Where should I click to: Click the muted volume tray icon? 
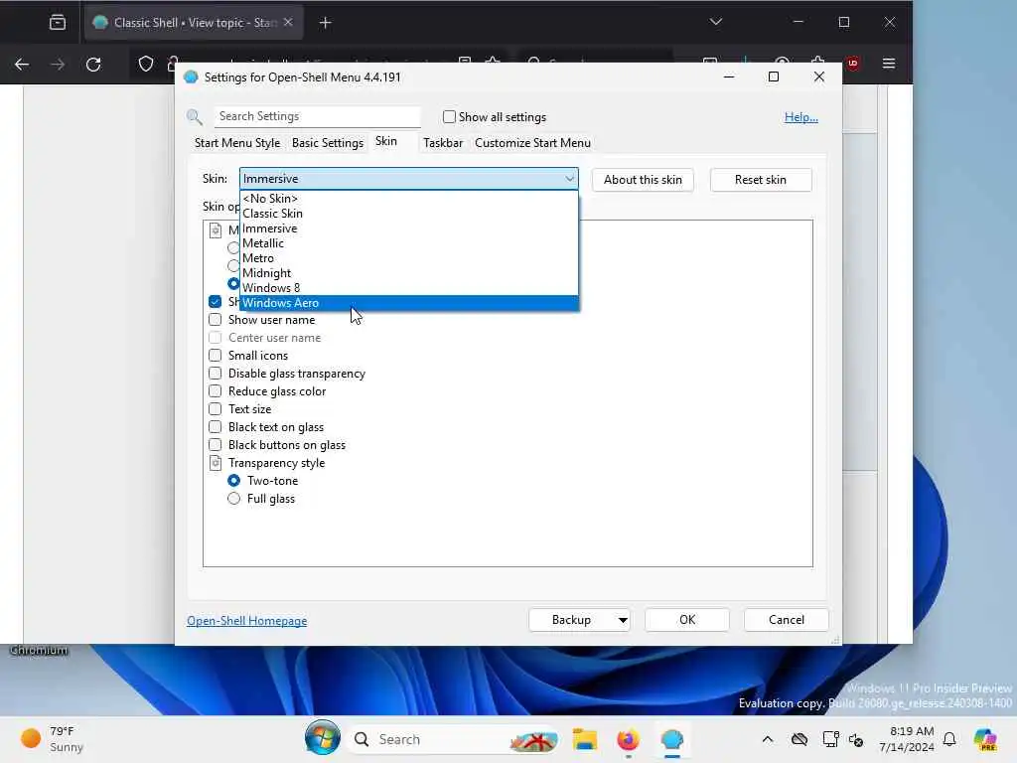(855, 739)
